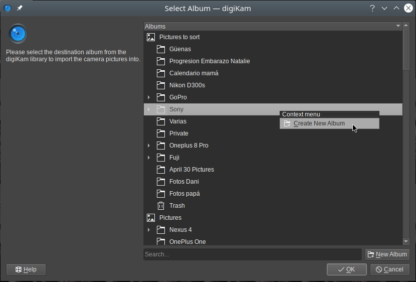Viewport: 416px width, 282px height.
Task: Focus the album Search field
Action: click(253, 254)
